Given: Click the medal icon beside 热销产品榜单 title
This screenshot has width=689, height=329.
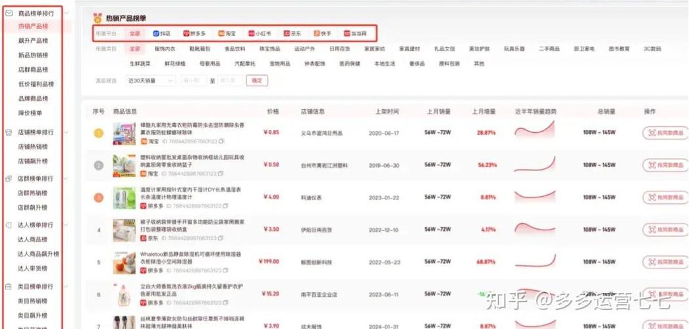Looking at the screenshot, I should [97, 18].
